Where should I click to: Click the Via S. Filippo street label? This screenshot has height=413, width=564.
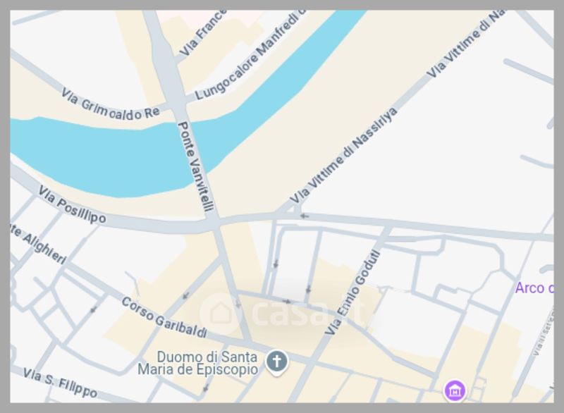click(60, 383)
